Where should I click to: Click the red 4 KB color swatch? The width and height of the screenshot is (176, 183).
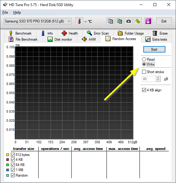(8, 160)
